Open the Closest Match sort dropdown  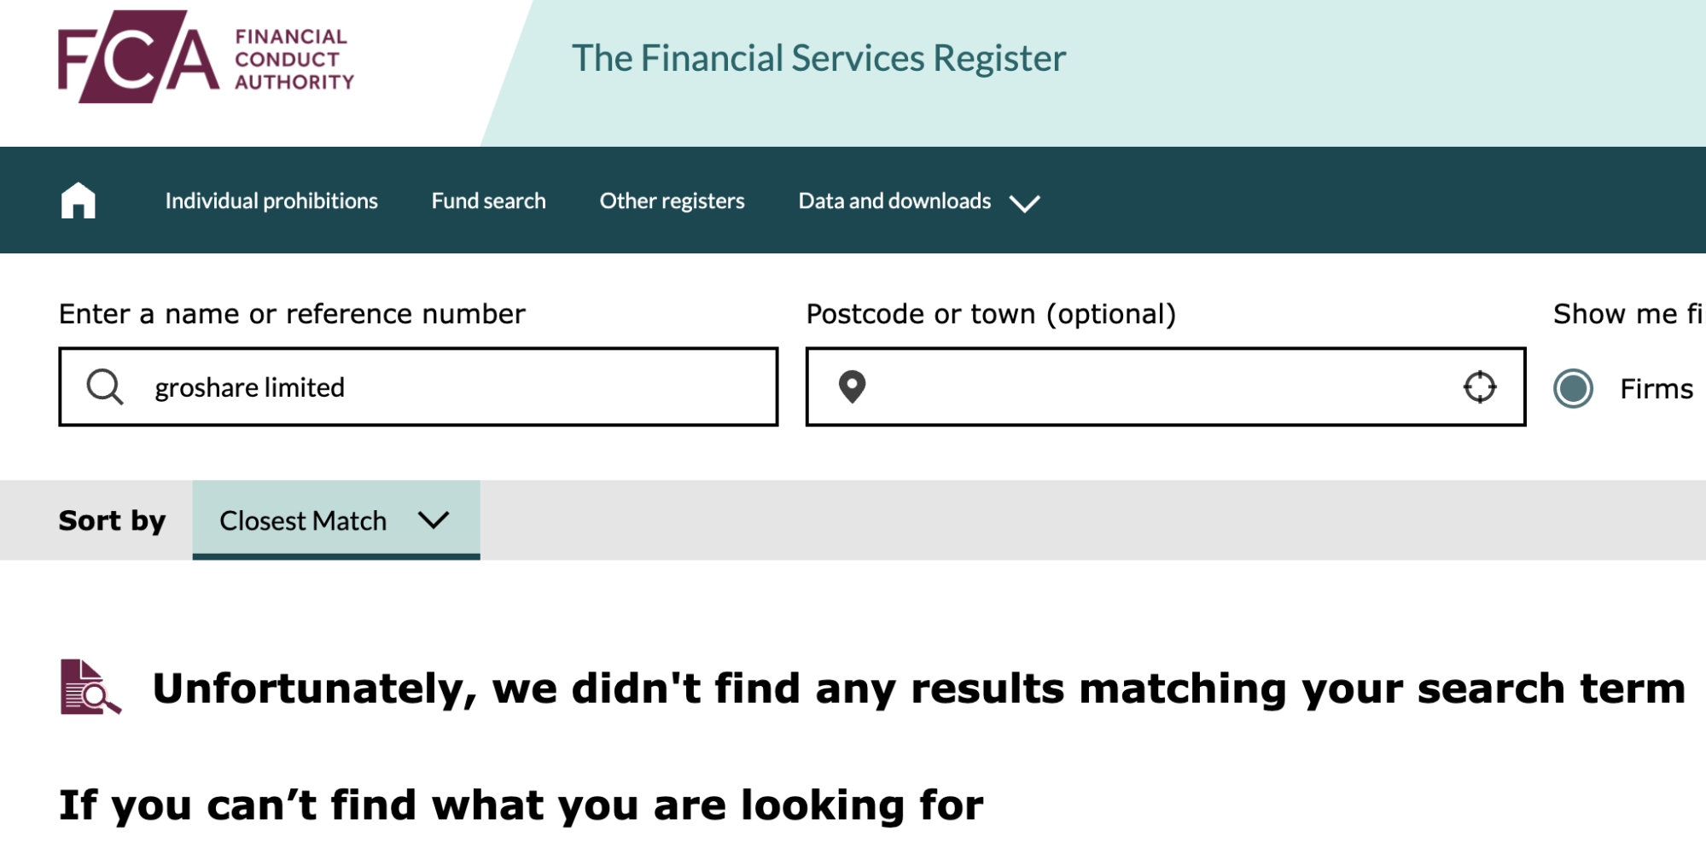(336, 520)
